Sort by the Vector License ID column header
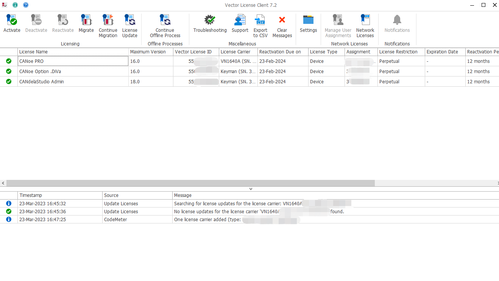 [x=196, y=52]
